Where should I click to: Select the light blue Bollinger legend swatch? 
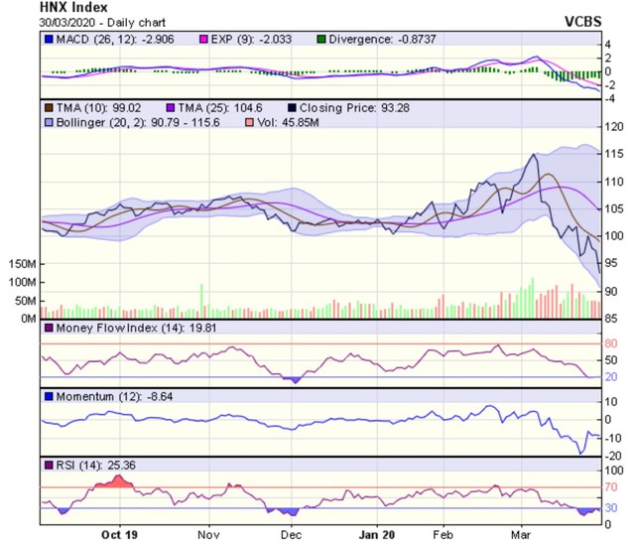click(x=49, y=121)
